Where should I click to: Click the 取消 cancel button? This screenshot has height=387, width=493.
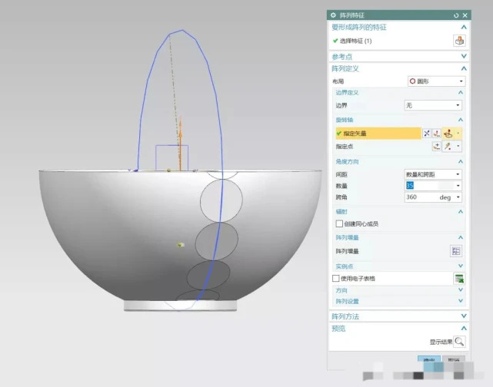tap(454, 360)
